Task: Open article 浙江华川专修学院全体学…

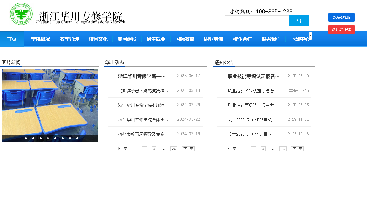Action: 143,120
